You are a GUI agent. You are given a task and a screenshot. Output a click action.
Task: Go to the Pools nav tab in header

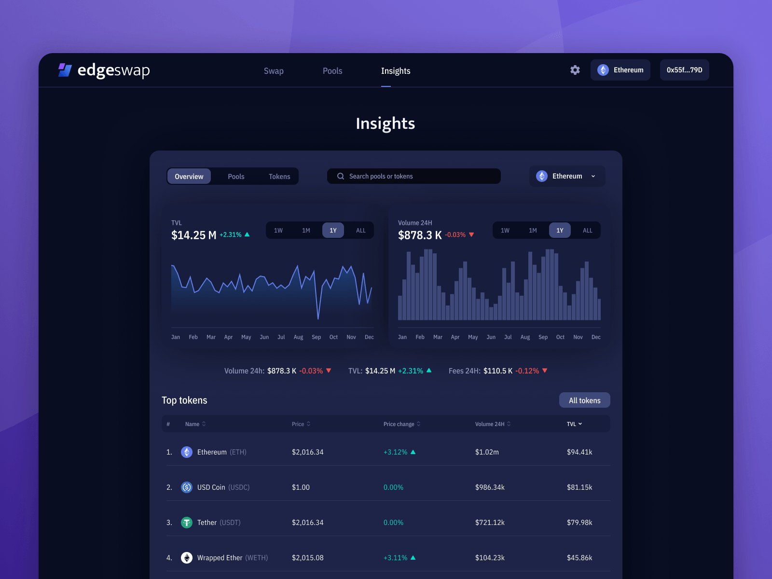pos(332,71)
